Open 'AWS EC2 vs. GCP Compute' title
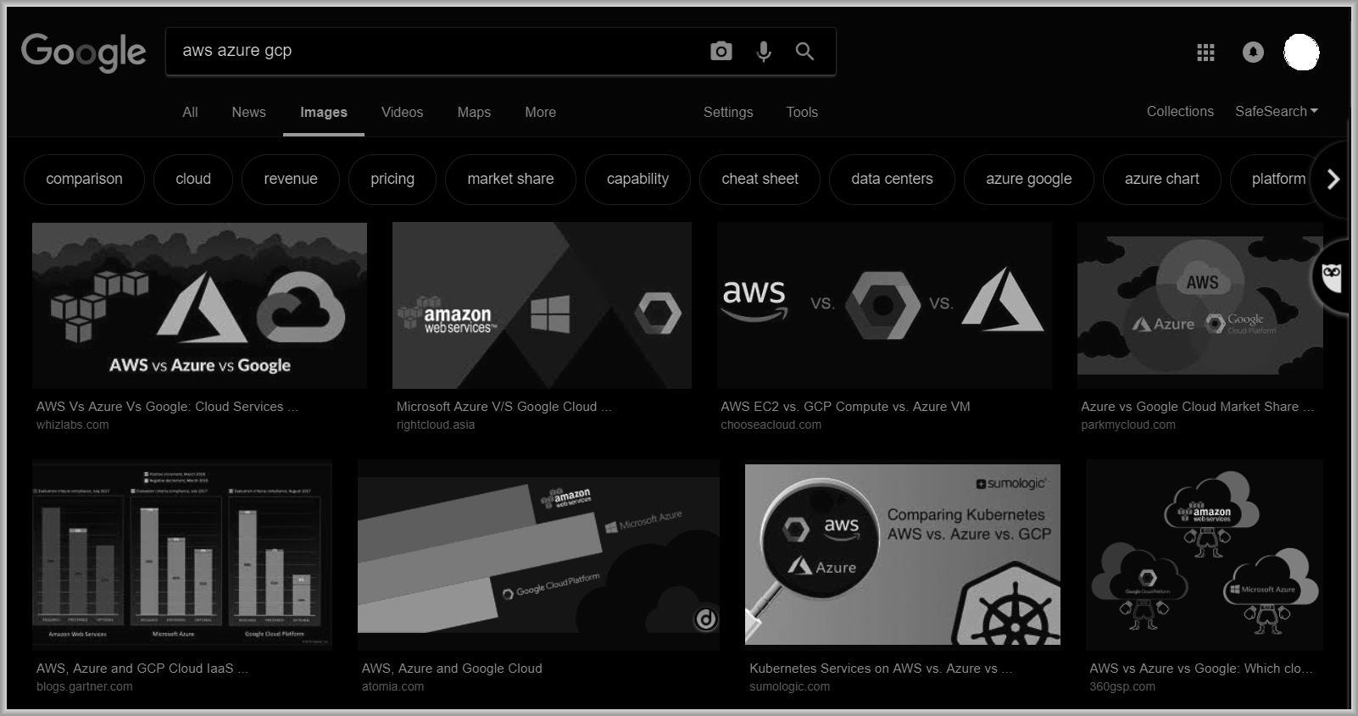The width and height of the screenshot is (1358, 716). 845,407
